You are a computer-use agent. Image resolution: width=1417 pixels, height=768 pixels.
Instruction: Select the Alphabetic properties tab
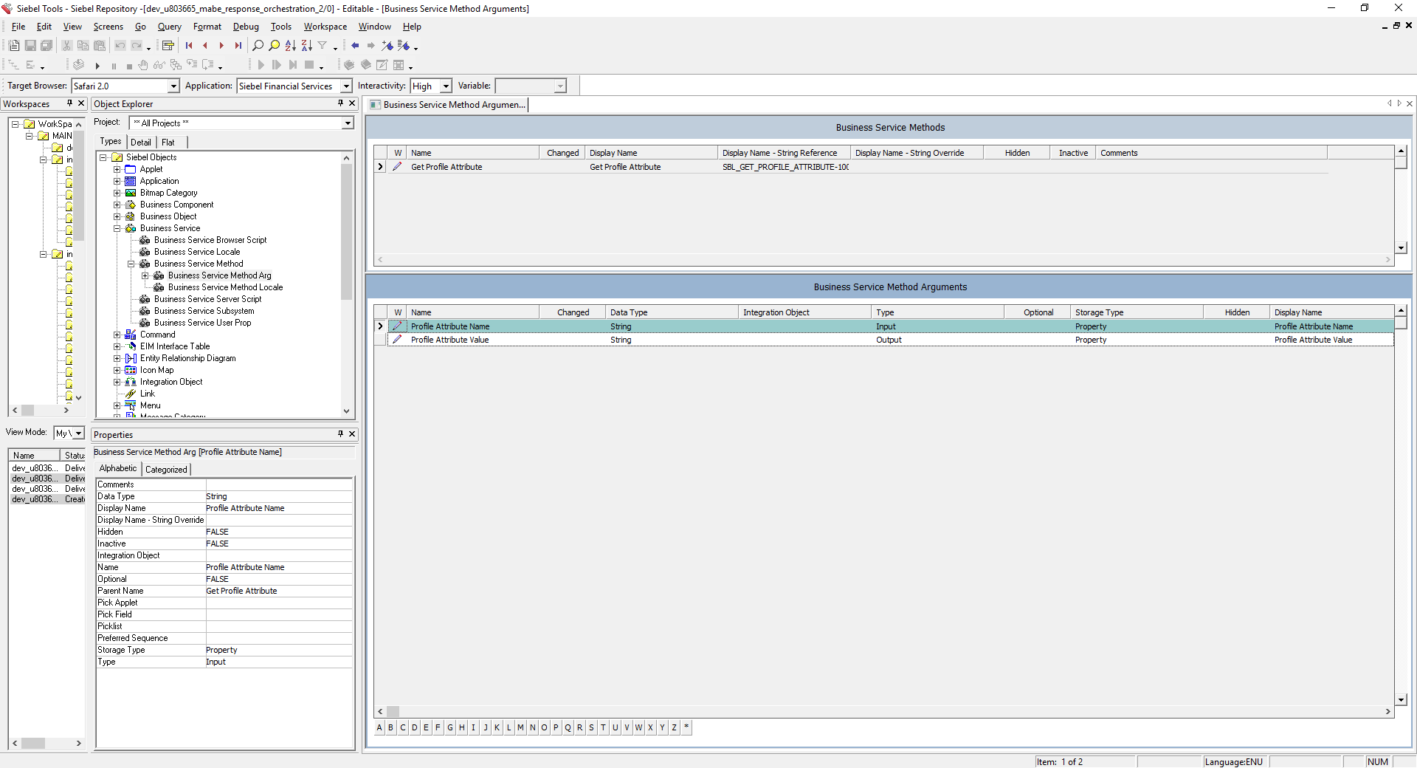pyautogui.click(x=118, y=469)
